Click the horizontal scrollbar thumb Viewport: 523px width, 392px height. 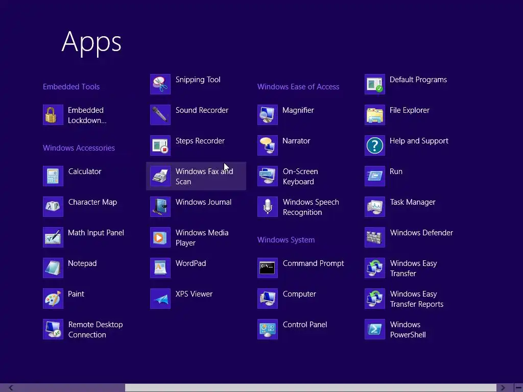pyautogui.click(x=311, y=388)
